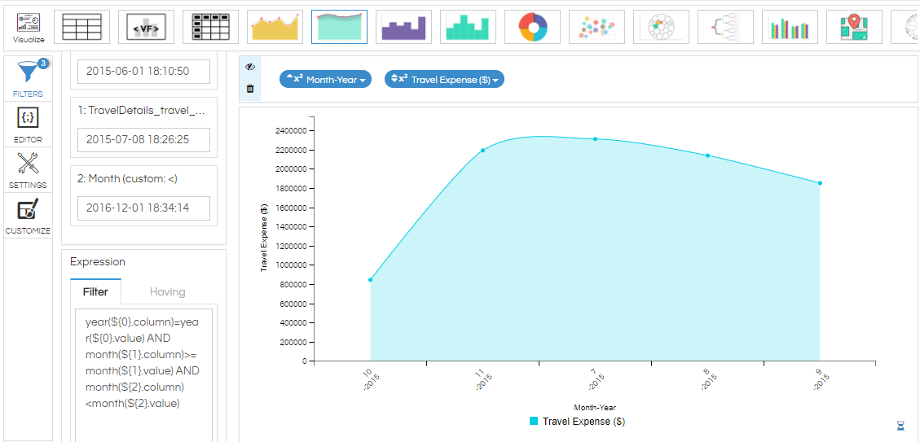The image size is (920, 442).
Task: Edit date field 2015-07-08 18:26:25
Action: (x=143, y=139)
